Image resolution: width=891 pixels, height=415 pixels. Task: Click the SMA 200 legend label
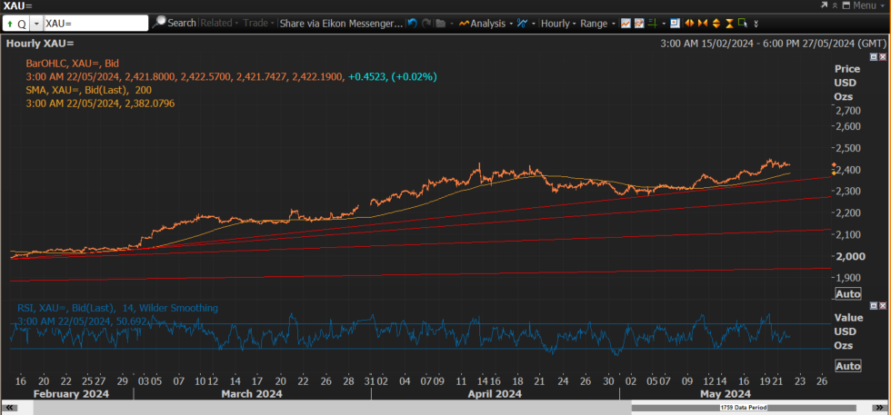tap(89, 90)
